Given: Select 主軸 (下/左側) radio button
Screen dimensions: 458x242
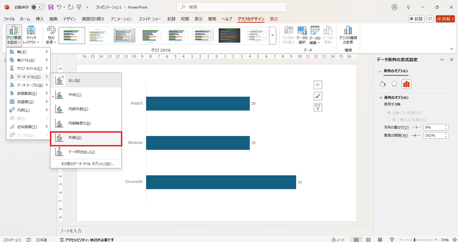Looking at the screenshot, I should tap(388, 113).
